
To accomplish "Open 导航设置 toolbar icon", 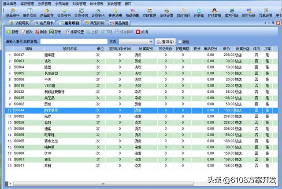I will pyautogui.click(x=266, y=13).
